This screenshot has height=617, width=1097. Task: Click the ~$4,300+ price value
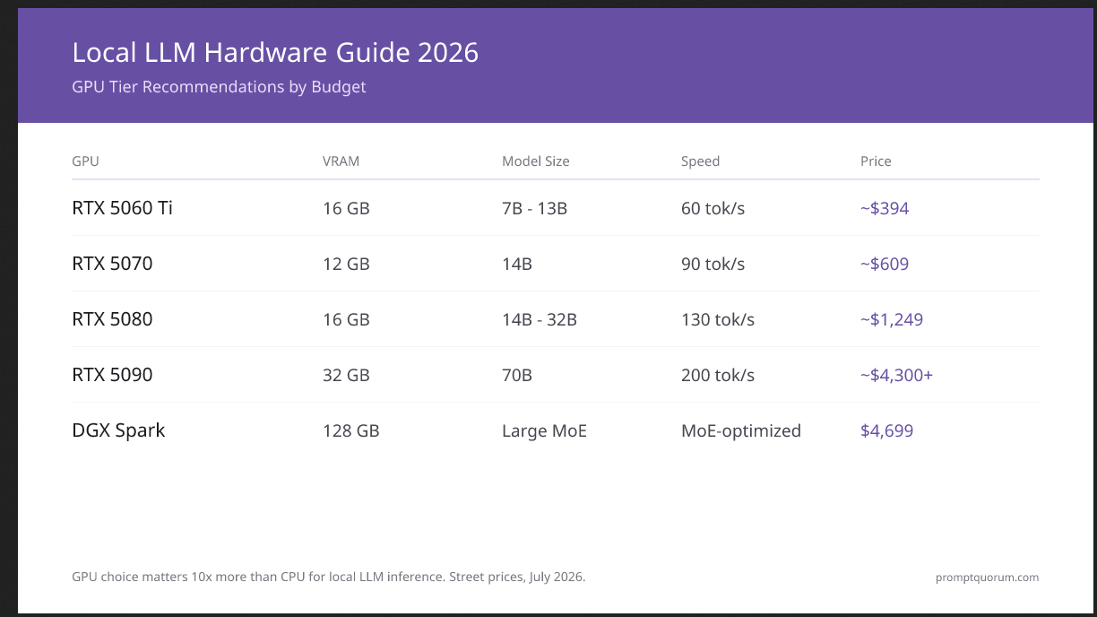coord(896,375)
